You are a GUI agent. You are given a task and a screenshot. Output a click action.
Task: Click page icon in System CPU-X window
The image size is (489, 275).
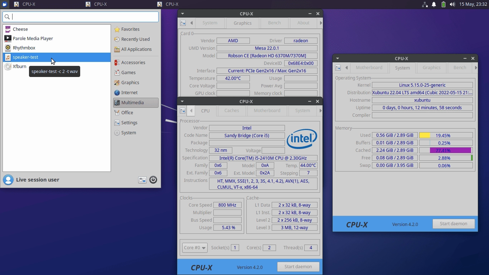338,68
